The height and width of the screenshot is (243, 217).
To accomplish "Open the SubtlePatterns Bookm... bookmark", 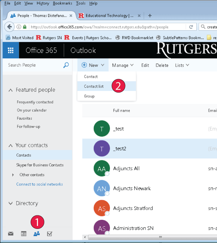I will 180,38.
